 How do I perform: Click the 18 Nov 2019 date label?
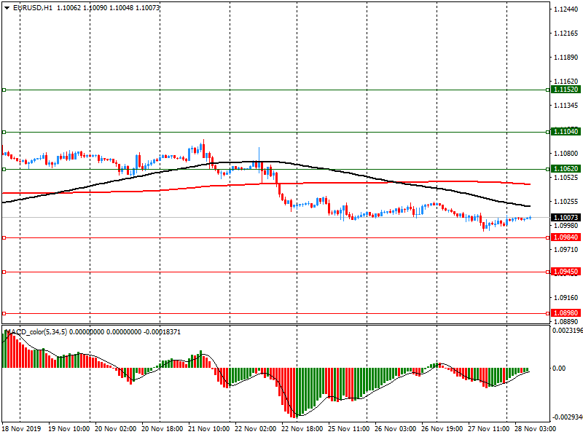(22, 430)
